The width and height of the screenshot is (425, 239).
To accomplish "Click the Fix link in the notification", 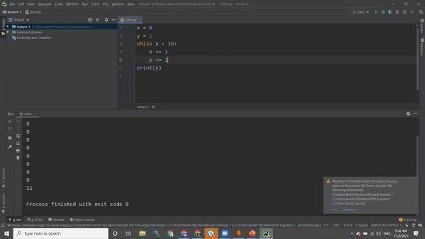I will (335, 210).
